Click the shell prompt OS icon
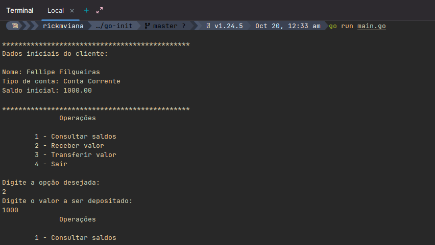Viewport: 435px width, 245px height. (x=16, y=26)
